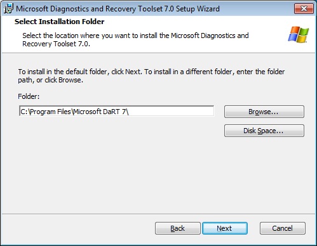Click the empty area left of the Back button

pos(78,228)
